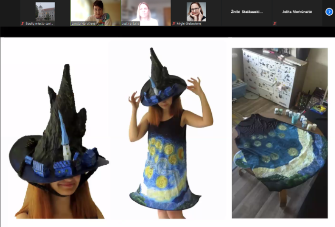Click the close-up witch hat photo
The height and width of the screenshot is (227, 335).
point(59,141)
